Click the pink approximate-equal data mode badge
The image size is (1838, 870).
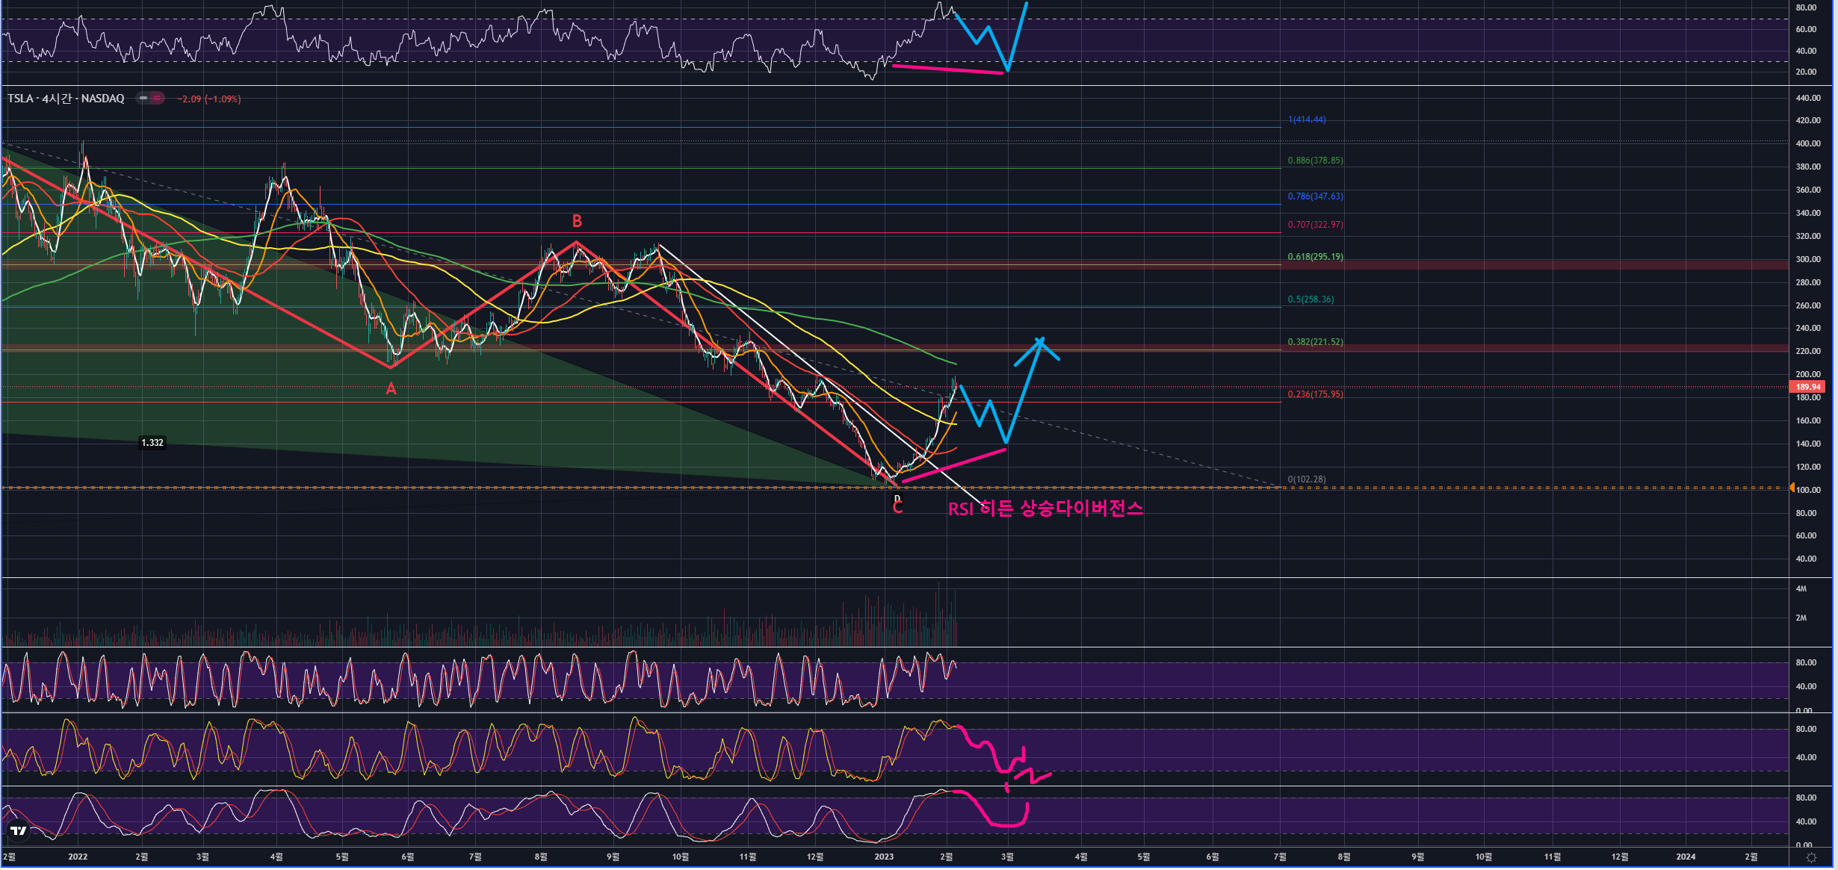157,98
